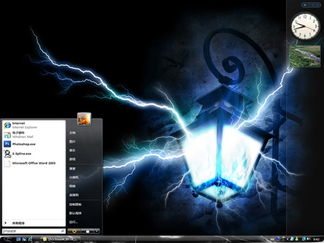Click the green messenger tray icon
Viewport: 324px width, 243px height.
[297, 239]
